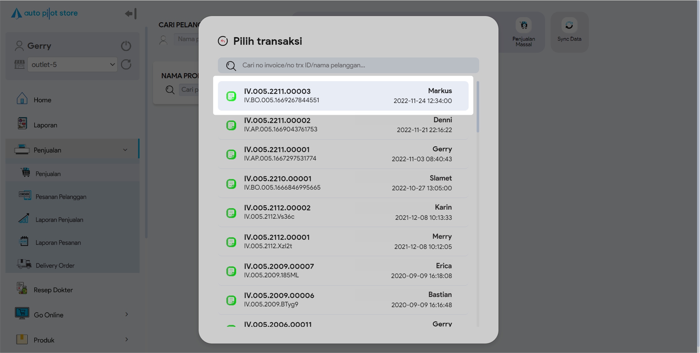
Task: Go to Delivery Order menu item
Action: click(55, 266)
